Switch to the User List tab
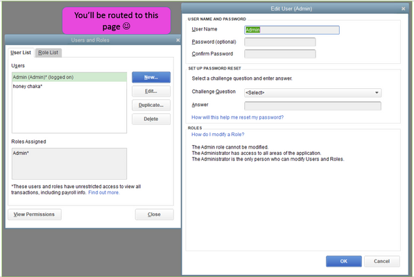This screenshot has height=277, width=414. click(21, 53)
